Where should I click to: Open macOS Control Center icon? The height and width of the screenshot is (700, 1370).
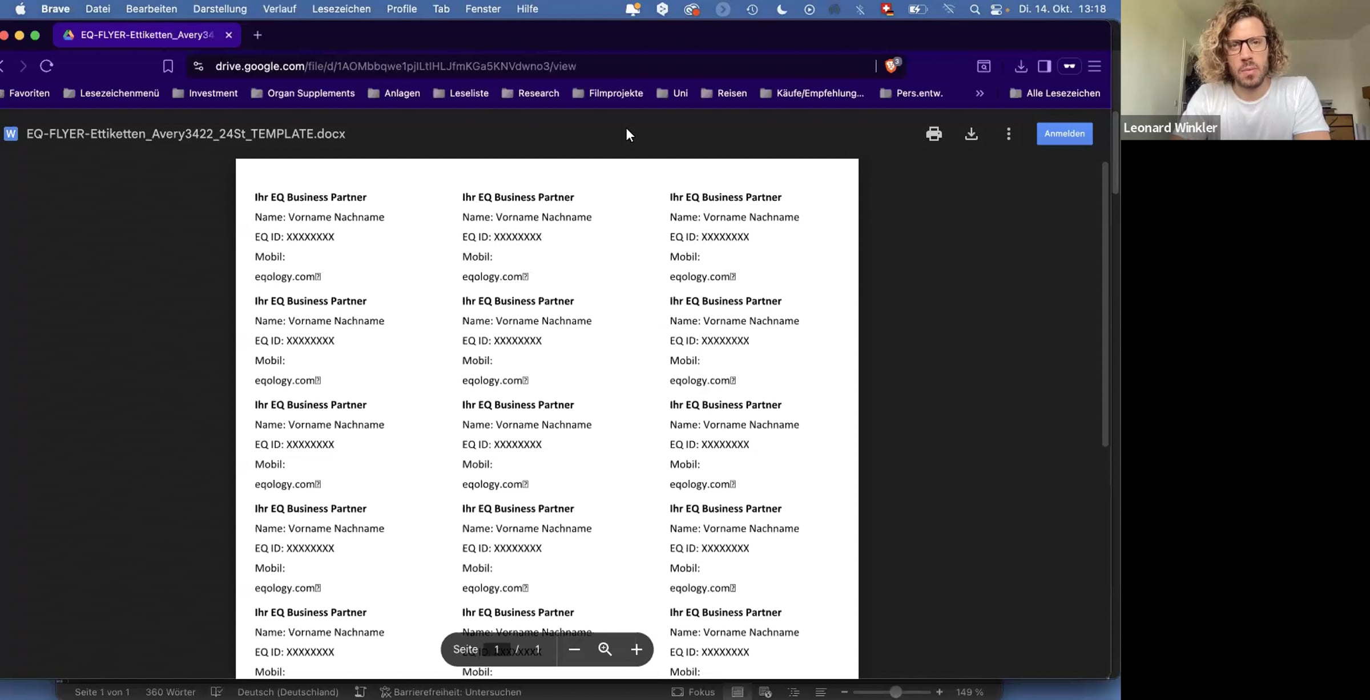point(996,9)
